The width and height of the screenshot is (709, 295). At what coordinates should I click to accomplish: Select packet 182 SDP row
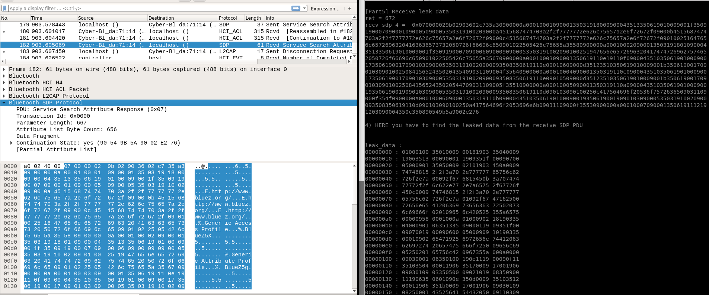coord(176,45)
